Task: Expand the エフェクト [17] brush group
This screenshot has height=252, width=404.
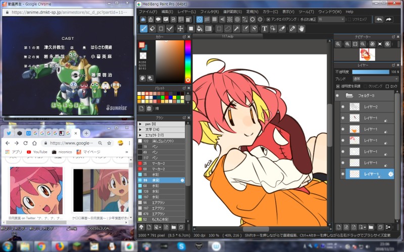Action: tap(140, 135)
